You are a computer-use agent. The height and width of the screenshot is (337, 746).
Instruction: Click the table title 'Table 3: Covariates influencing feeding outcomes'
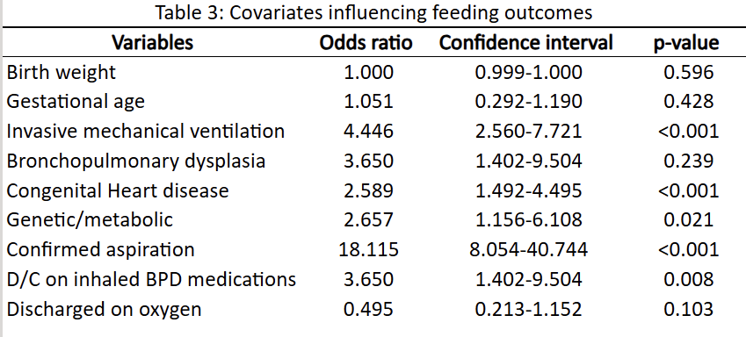[373, 13]
